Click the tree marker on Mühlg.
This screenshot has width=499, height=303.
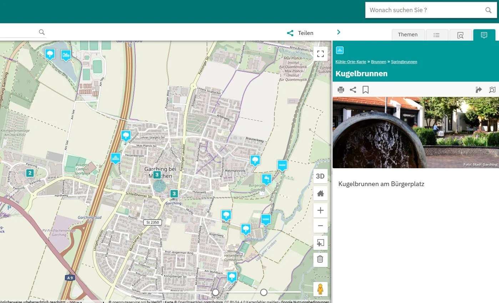coord(226,215)
